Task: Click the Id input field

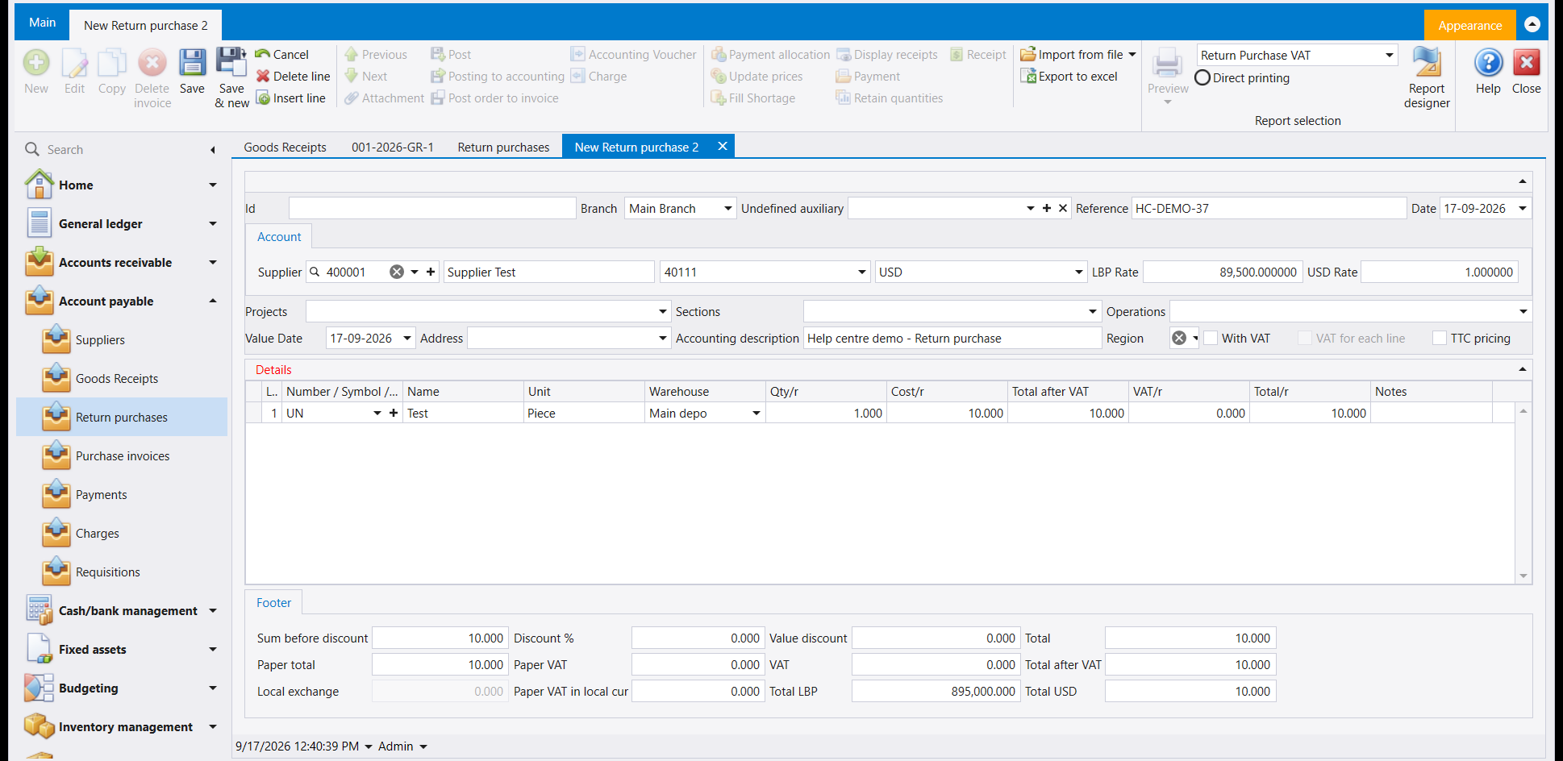Action: [432, 208]
